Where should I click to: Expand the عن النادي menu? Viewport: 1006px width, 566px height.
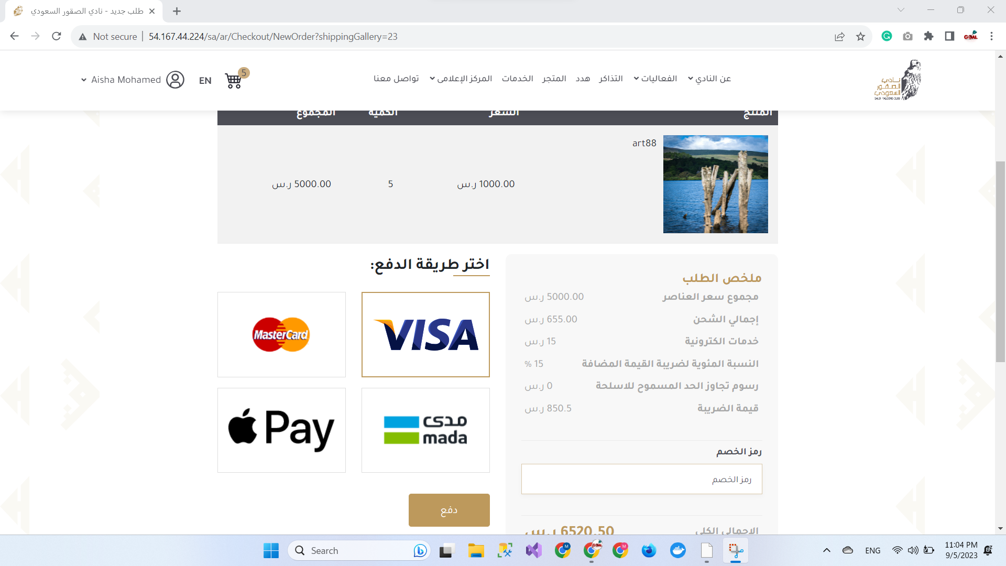709,79
